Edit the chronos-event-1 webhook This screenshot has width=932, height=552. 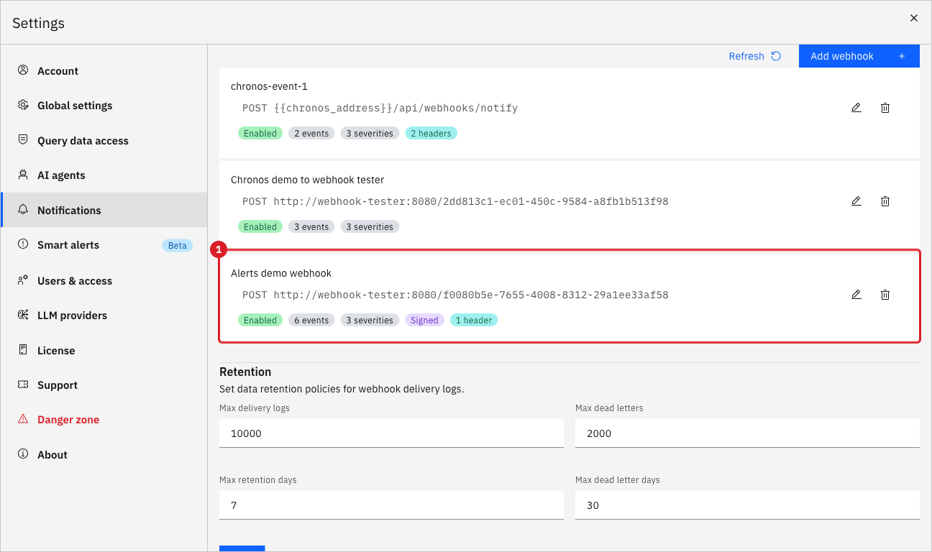(x=856, y=108)
